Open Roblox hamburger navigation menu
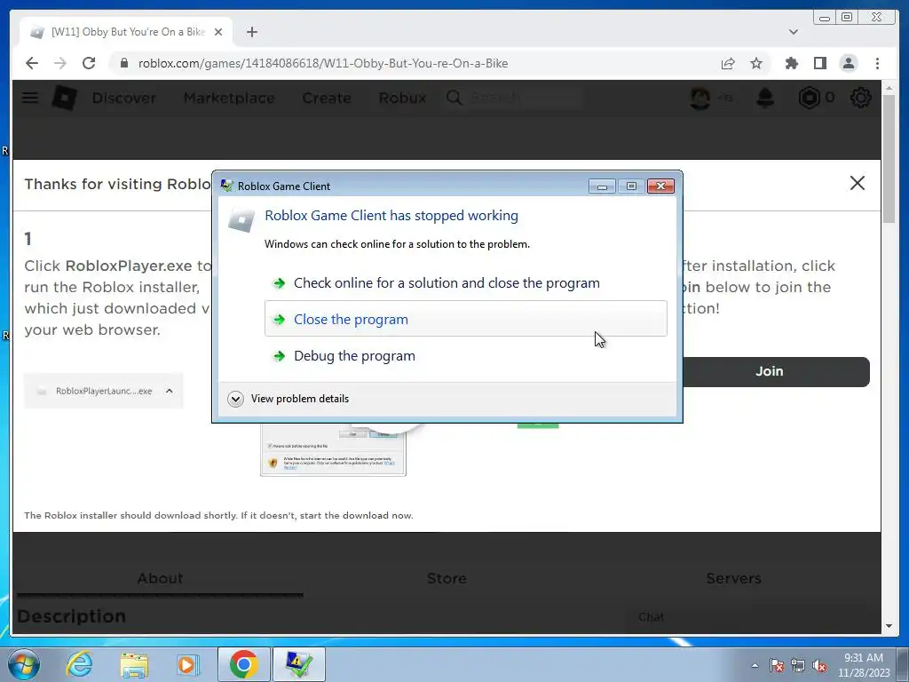The image size is (909, 682). tap(30, 98)
